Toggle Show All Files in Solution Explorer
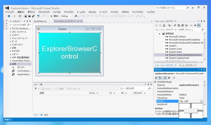The image size is (211, 125). coord(186,25)
